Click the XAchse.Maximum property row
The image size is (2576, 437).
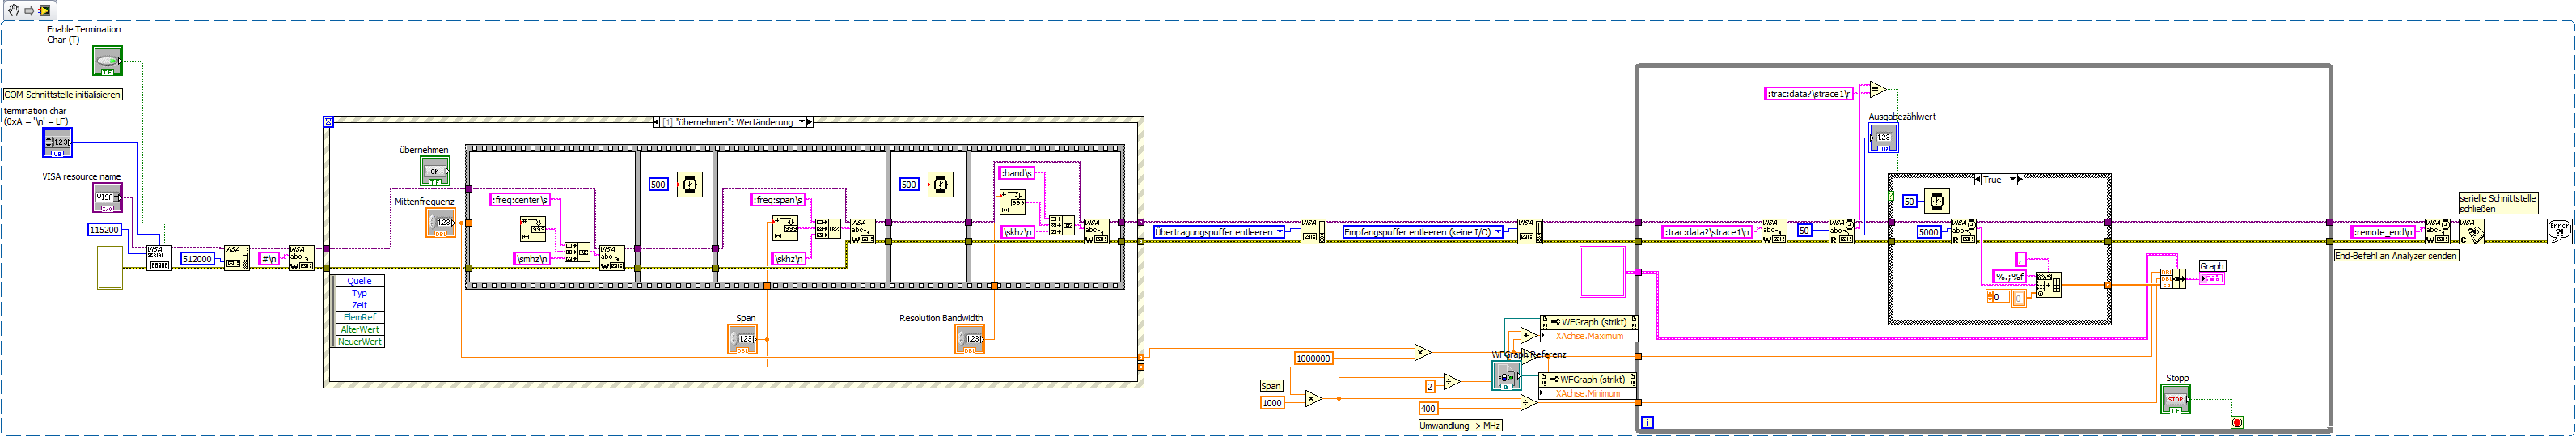[x=1589, y=336]
